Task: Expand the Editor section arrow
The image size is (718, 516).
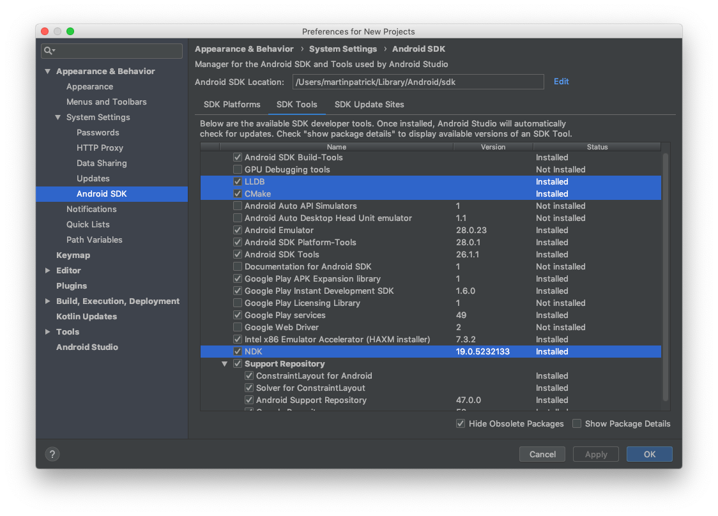Action: [48, 270]
